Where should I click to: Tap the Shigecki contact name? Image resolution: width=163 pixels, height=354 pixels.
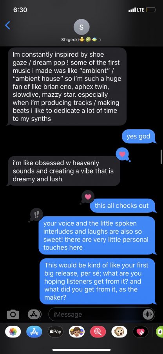tap(70, 39)
